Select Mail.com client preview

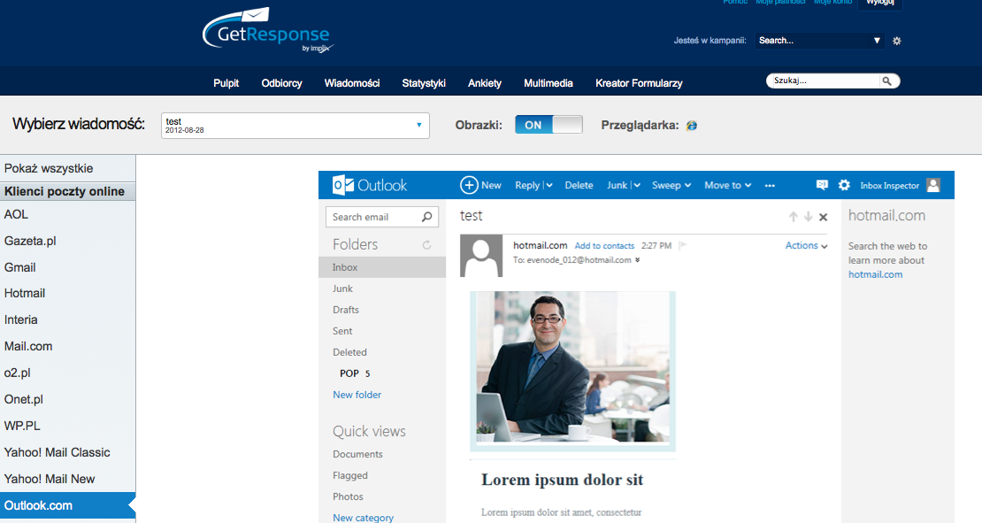67,346
